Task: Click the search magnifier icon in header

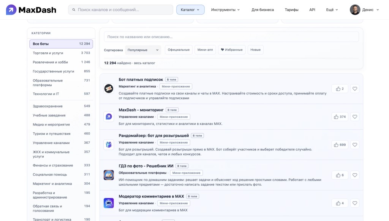Action: (74, 9)
